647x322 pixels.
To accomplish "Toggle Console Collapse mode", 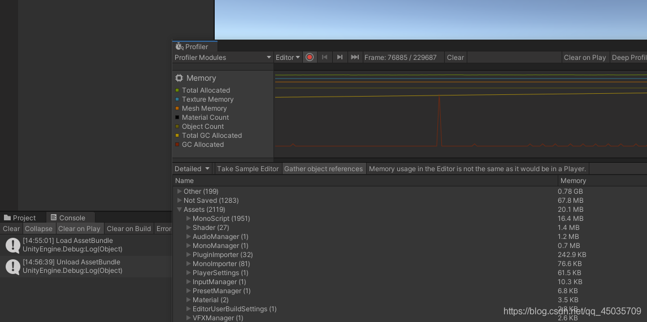I will [x=39, y=228].
